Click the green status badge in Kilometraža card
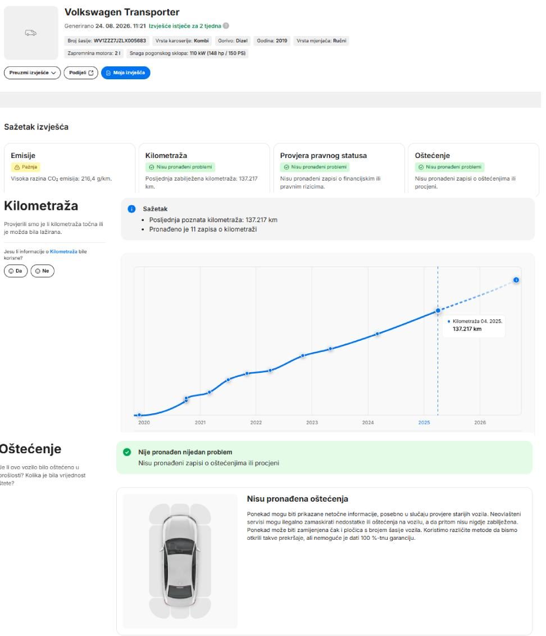The height and width of the screenshot is (636, 546). coord(180,167)
